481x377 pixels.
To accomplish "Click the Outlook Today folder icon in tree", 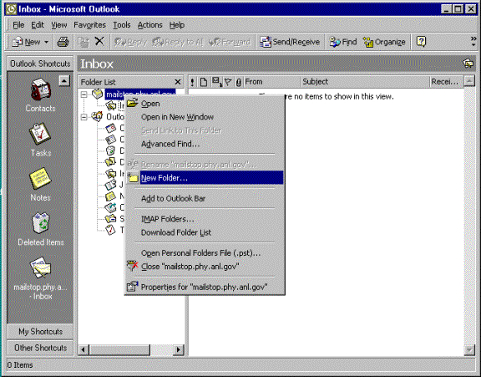I will click(97, 116).
